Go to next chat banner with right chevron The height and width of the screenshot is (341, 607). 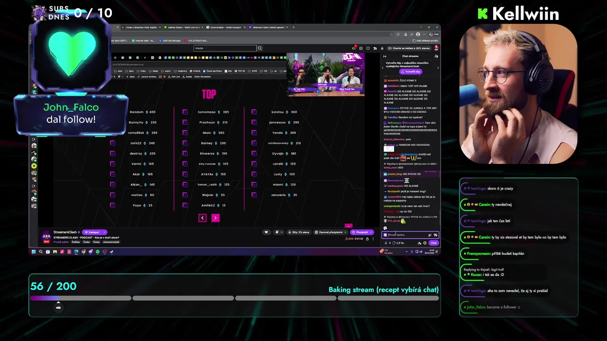tap(438, 68)
